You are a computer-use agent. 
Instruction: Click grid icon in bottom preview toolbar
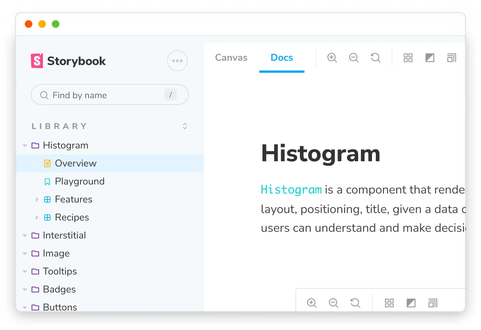pyautogui.click(x=389, y=303)
